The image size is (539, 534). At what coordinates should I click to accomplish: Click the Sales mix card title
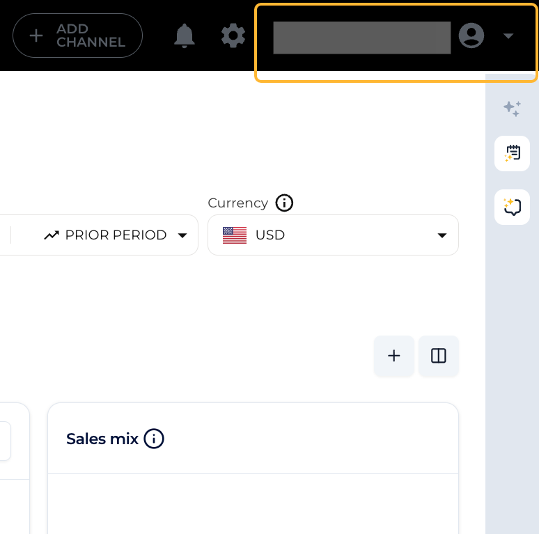[x=102, y=439]
